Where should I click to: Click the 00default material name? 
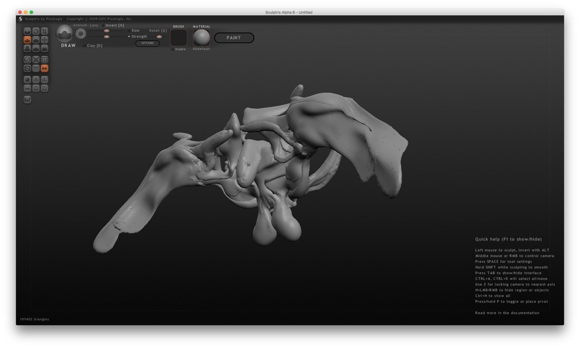click(201, 49)
